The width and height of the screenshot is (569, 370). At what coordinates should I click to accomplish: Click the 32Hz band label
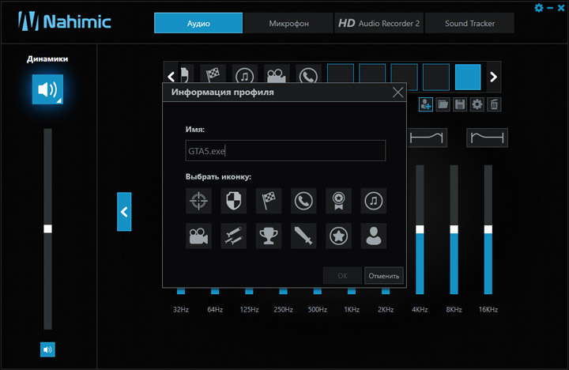[181, 310]
